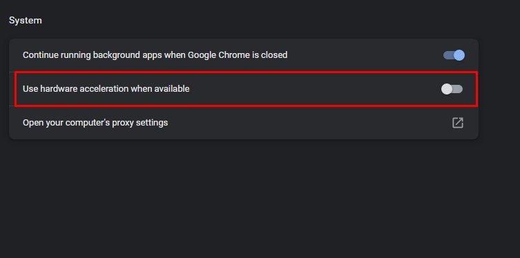Click the blue knob of background apps switch
Screen dimensions: 520x258
[x=459, y=55]
